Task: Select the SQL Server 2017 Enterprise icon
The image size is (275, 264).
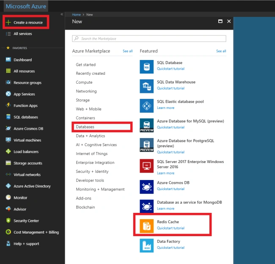Action: (x=147, y=166)
